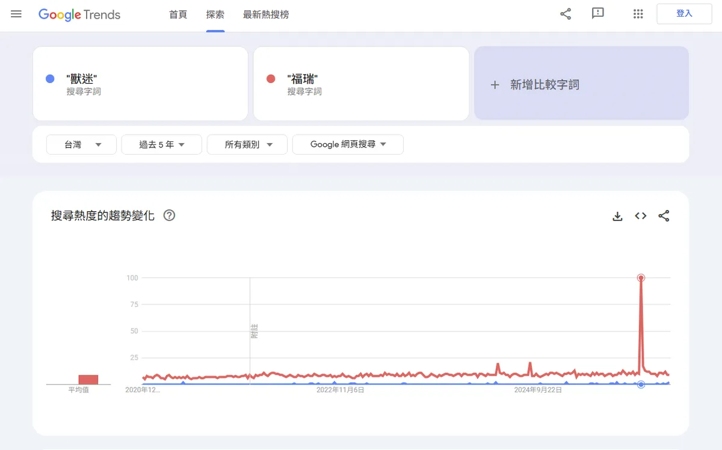Screen dimensions: 722x450
Task: Click the Google Trends logo
Action: pyautogui.click(x=79, y=14)
